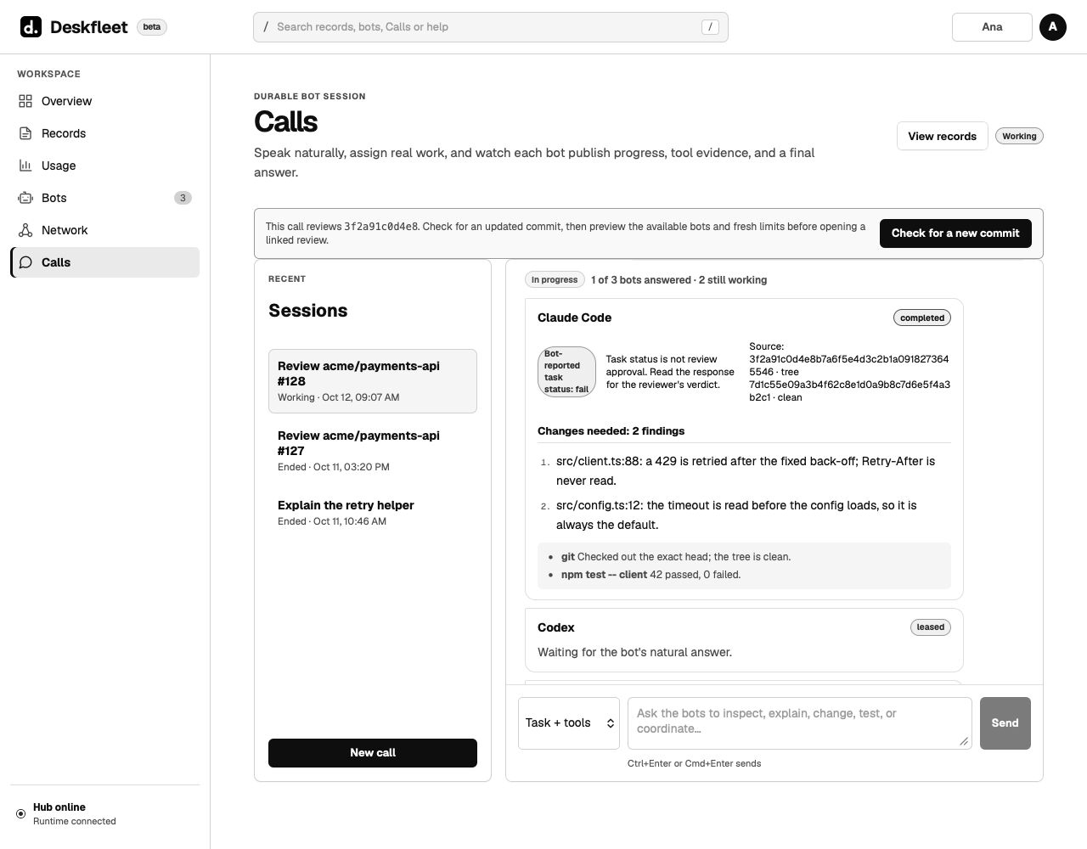Open session Explain the retry helper
This screenshot has height=849, width=1087.
373,513
